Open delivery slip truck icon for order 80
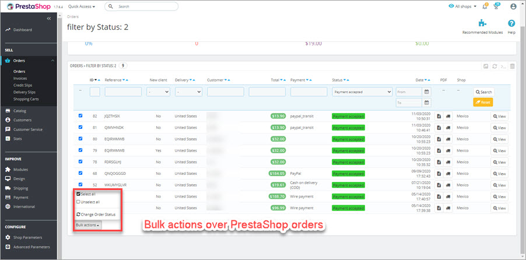 coord(448,139)
